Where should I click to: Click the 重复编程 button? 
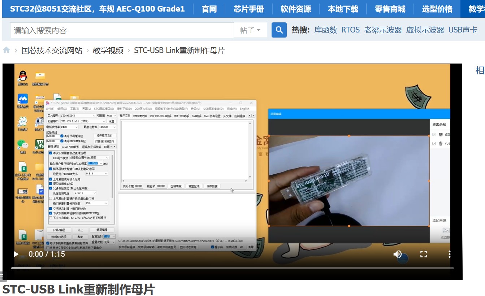(x=101, y=230)
